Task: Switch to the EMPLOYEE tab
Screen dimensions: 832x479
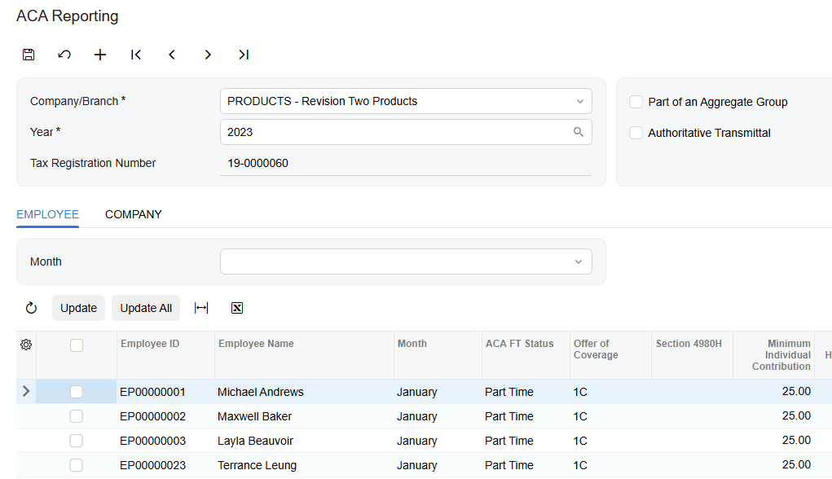Action: tap(48, 214)
